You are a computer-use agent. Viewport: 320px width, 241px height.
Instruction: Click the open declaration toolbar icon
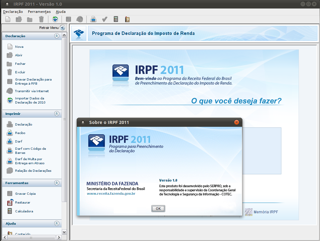(x=19, y=20)
